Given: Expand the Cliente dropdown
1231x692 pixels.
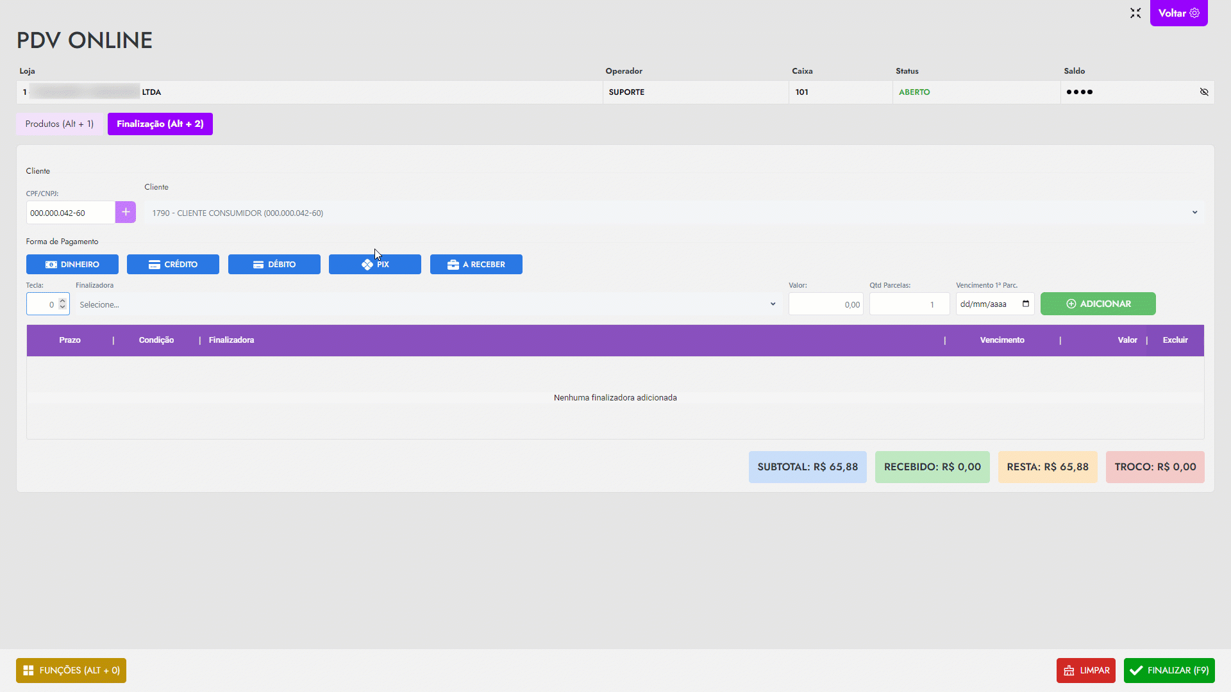Looking at the screenshot, I should [x=1194, y=213].
